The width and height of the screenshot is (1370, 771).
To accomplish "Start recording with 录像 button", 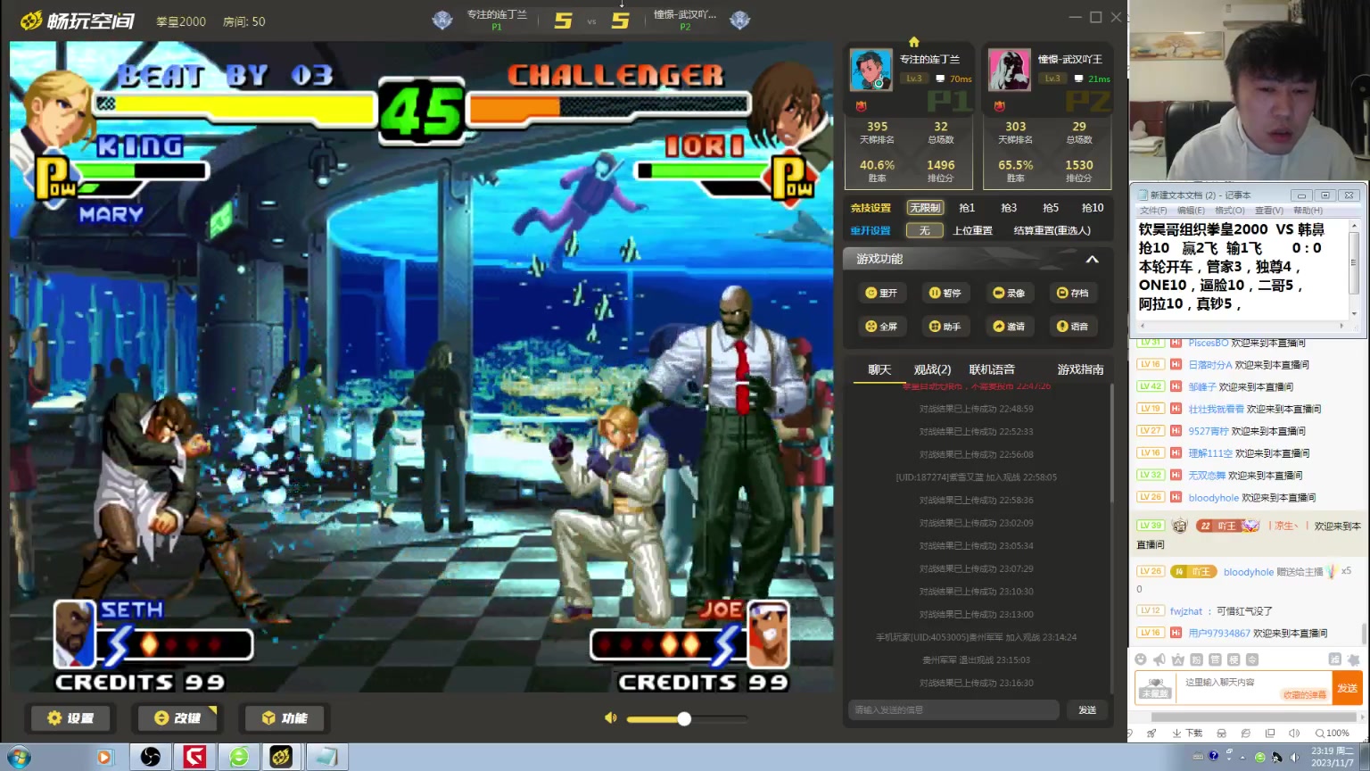I will (1009, 293).
